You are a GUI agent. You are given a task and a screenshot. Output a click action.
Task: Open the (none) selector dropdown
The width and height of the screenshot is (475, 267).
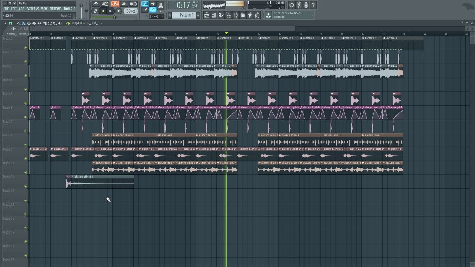pyautogui.click(x=156, y=16)
